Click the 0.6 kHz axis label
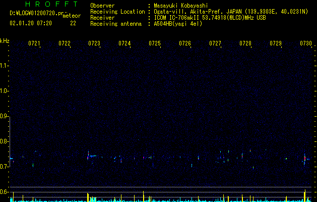Viewport: 317px width, 202px height. pyautogui.click(x=4, y=192)
